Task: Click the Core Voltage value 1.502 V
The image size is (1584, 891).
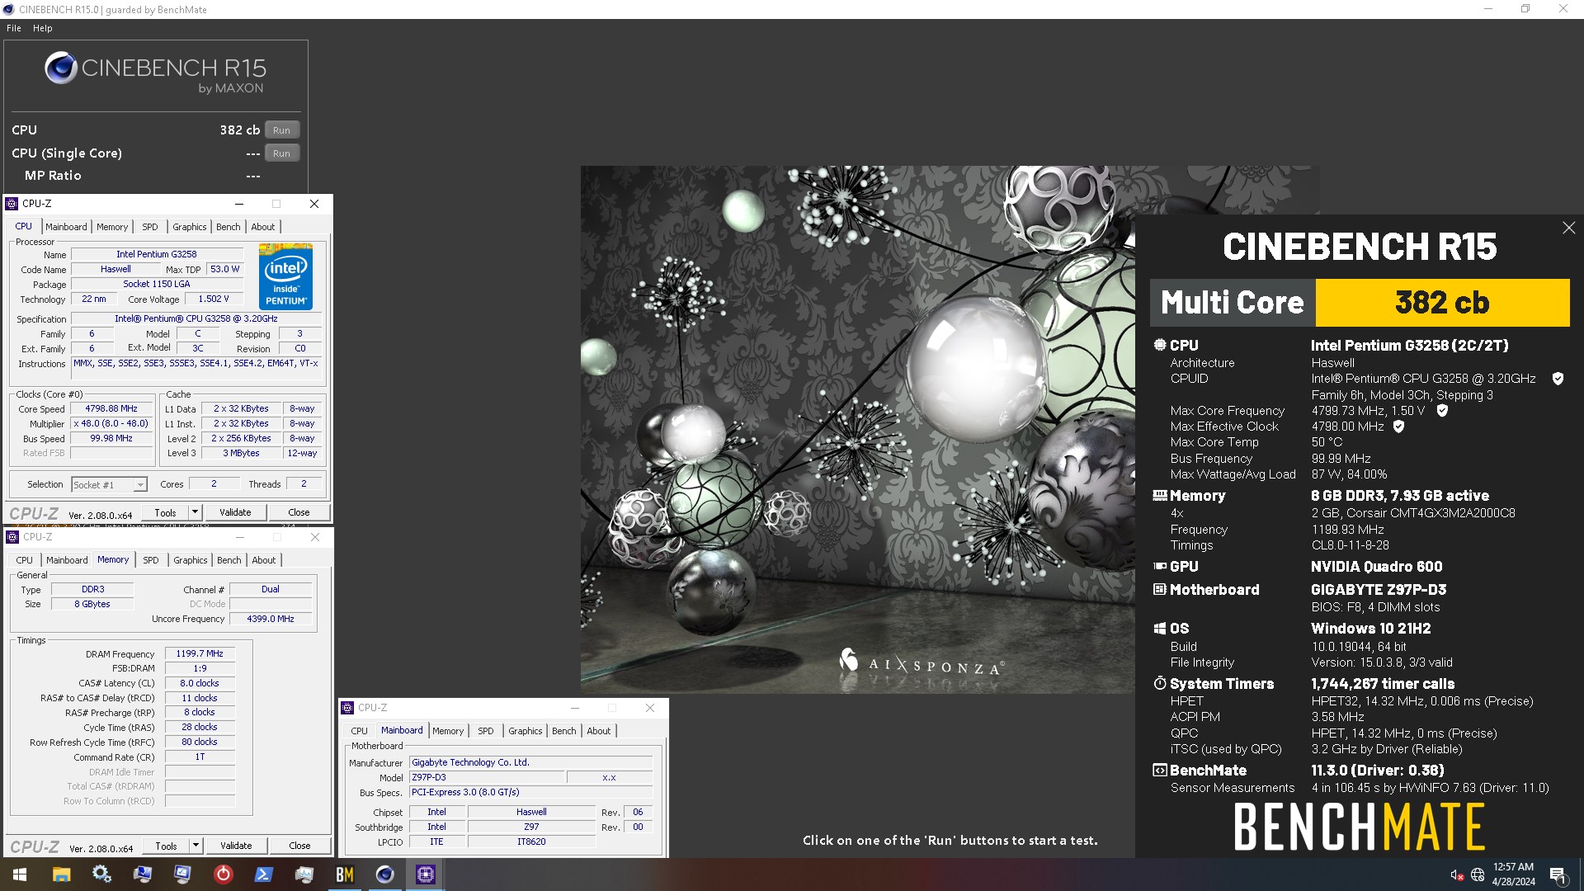Action: tap(214, 299)
